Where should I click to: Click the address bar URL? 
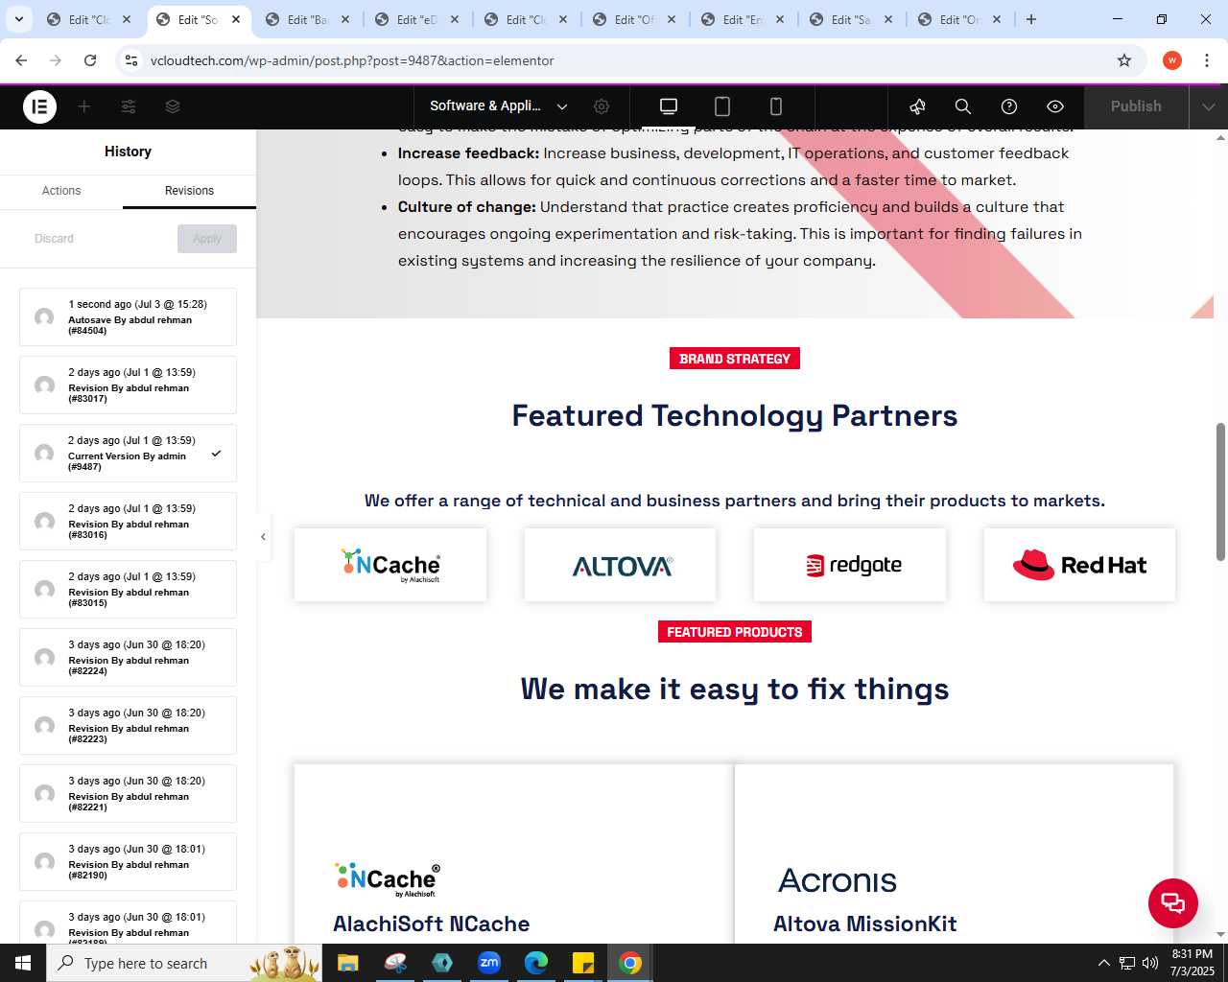click(352, 60)
